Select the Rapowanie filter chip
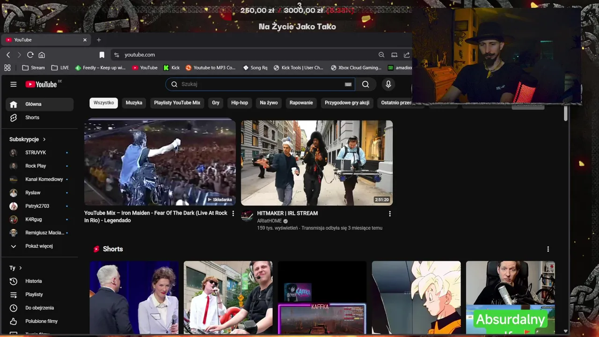 coord(301,103)
